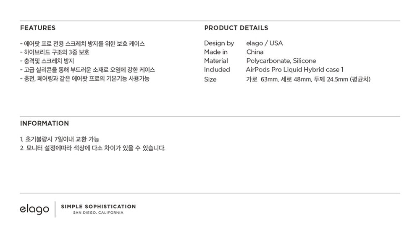Click the 7일이내 교환 가능 information line
The width and height of the screenshot is (420, 236).
click(x=60, y=139)
